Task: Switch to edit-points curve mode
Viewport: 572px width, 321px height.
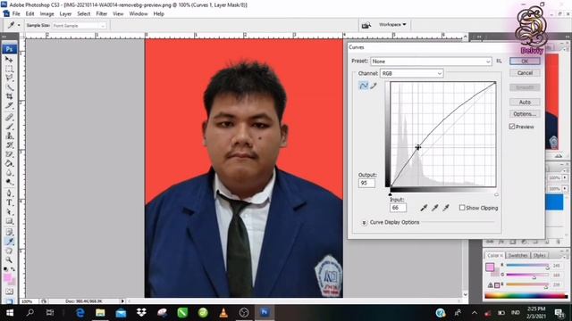Action: [x=364, y=86]
